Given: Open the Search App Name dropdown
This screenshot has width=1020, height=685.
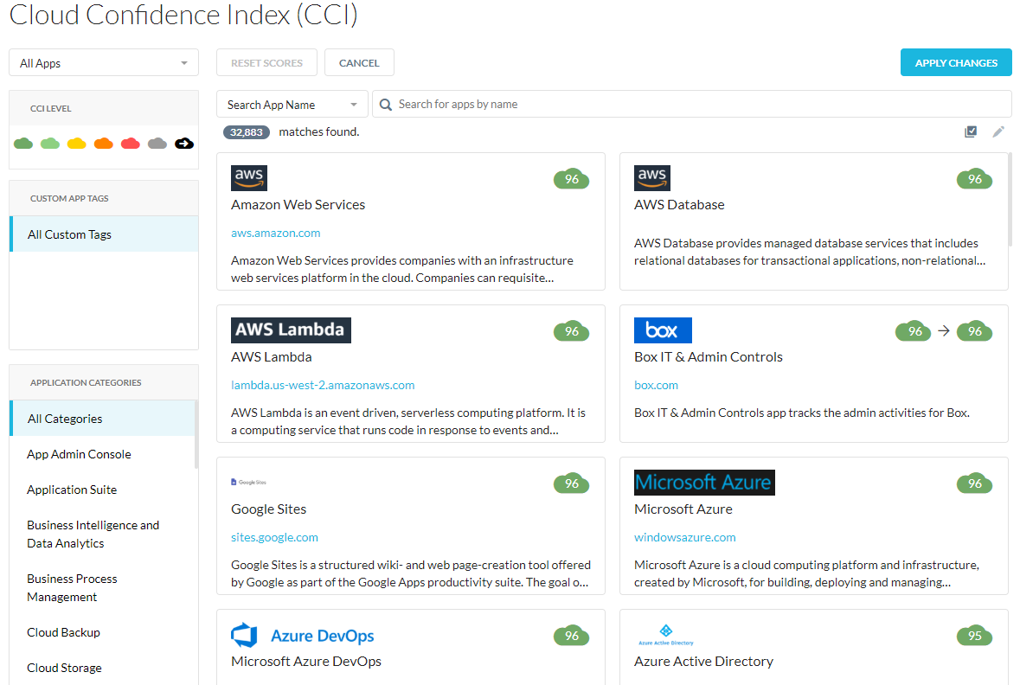Looking at the screenshot, I should click(292, 104).
